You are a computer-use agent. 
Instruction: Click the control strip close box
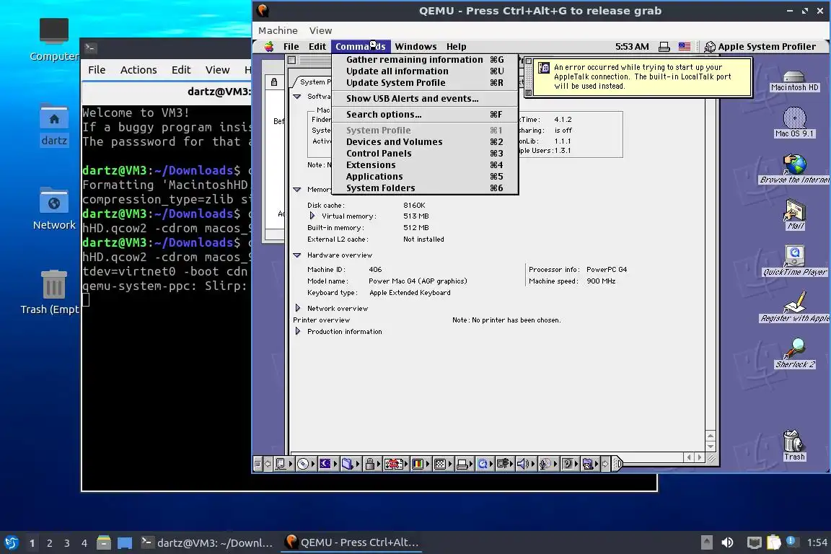pos(258,465)
